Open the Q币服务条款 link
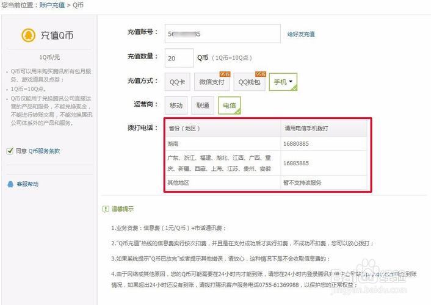 point(44,151)
